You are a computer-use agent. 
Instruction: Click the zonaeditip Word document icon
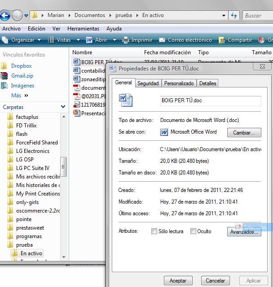tap(76, 79)
